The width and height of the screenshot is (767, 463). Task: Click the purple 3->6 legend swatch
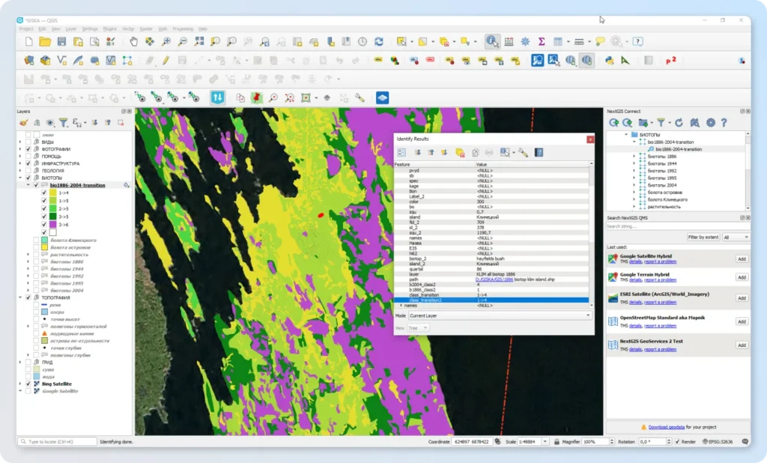click(53, 224)
